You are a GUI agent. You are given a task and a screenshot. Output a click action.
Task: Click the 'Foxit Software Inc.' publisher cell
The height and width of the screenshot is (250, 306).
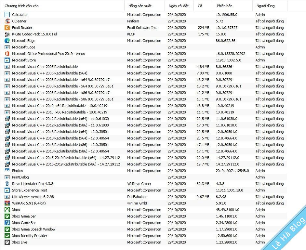point(142,28)
